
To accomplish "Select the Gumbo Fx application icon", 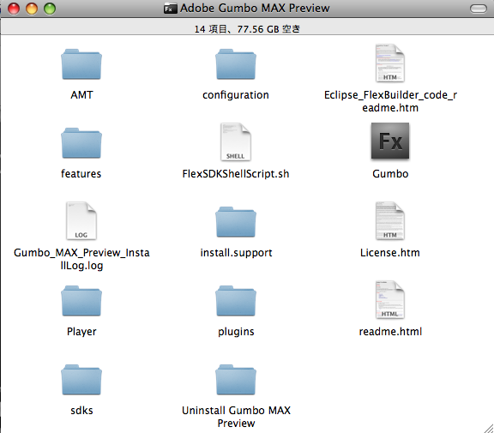I will (390, 141).
